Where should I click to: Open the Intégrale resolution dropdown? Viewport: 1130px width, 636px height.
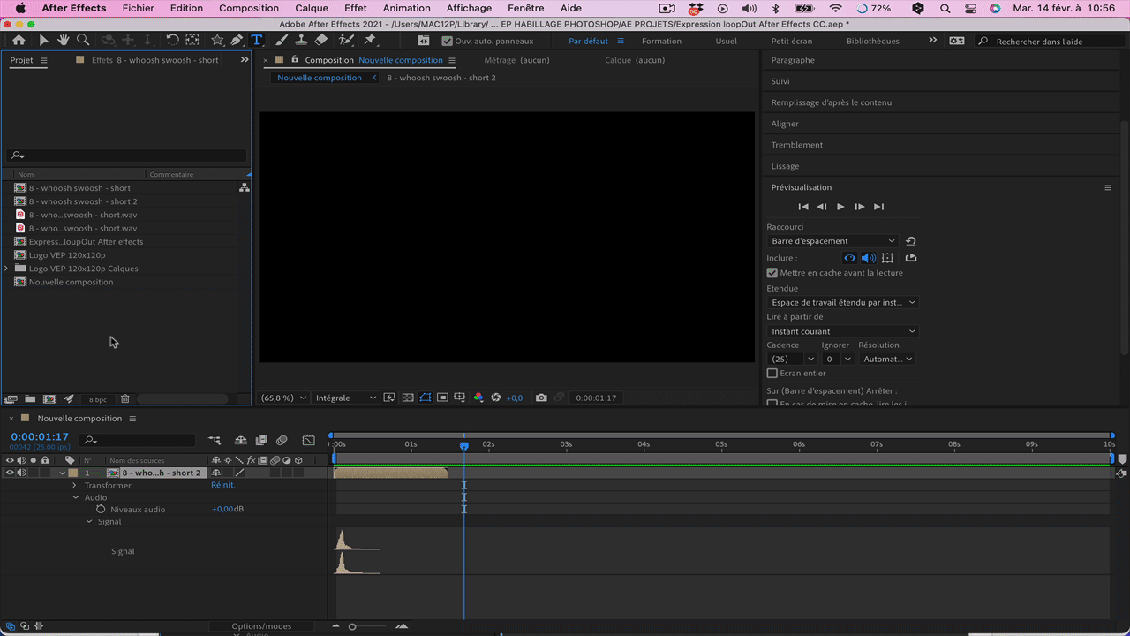345,398
